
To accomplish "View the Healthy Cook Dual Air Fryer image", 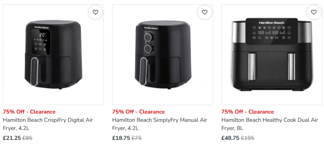I will point(272,55).
